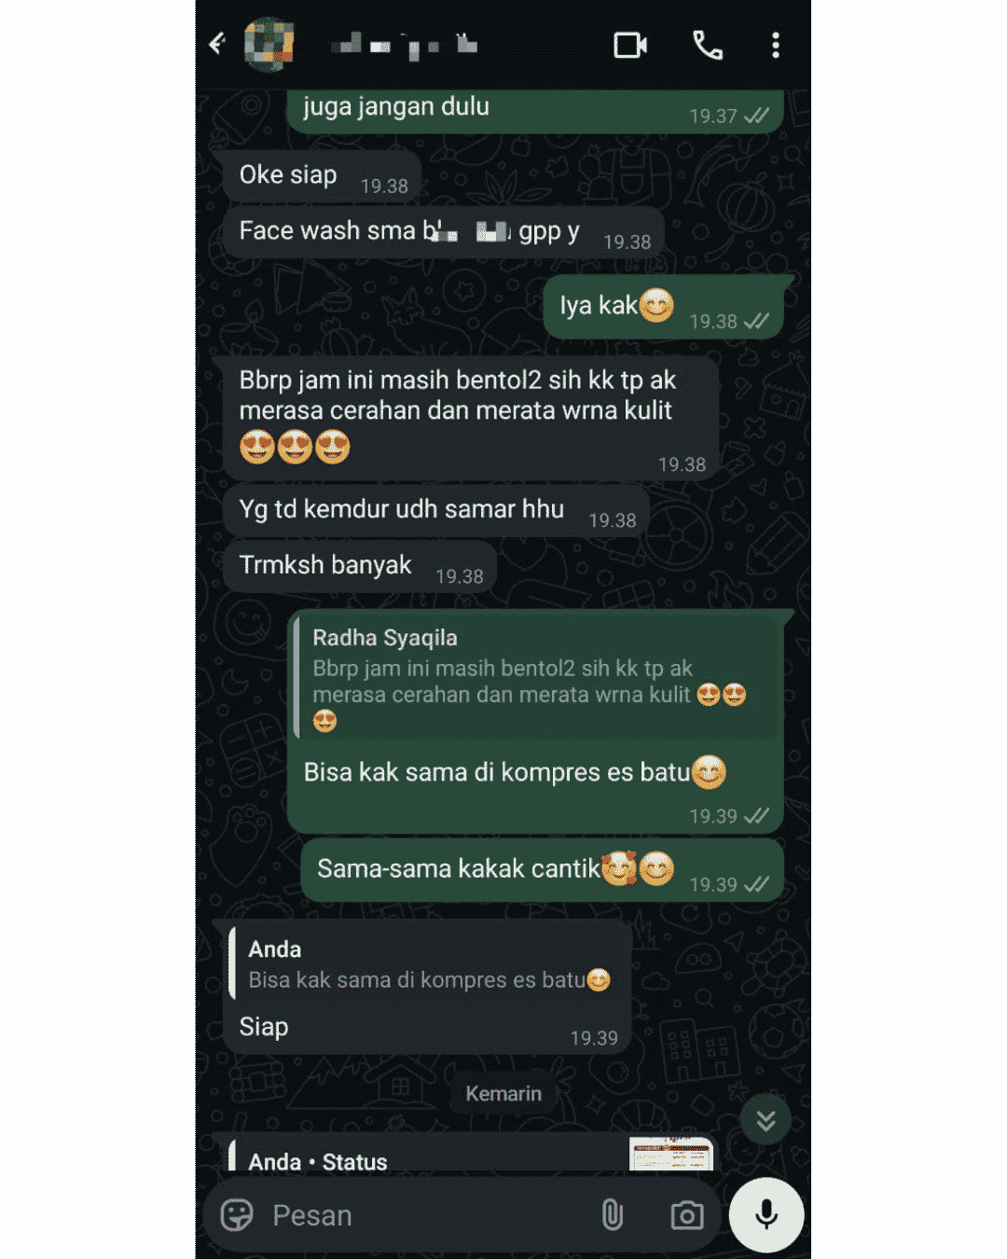Screen dimensions: 1007x1259
Task: Open the contact's profile picture
Action: [x=269, y=44]
